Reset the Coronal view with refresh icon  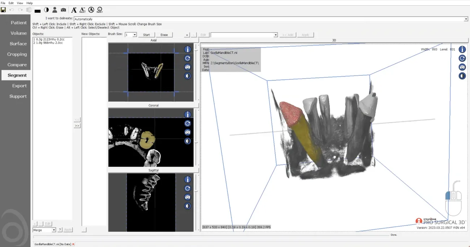pos(187,123)
